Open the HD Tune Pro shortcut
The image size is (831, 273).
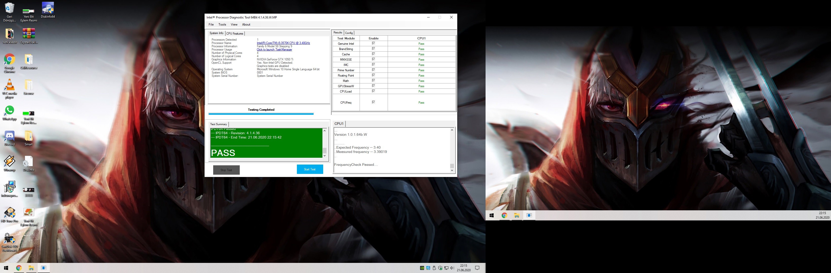10,213
